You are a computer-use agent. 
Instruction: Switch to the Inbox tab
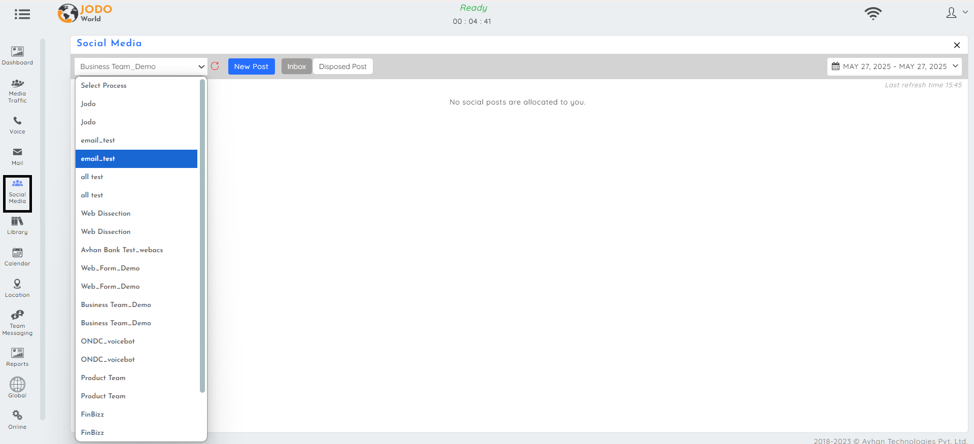(297, 66)
